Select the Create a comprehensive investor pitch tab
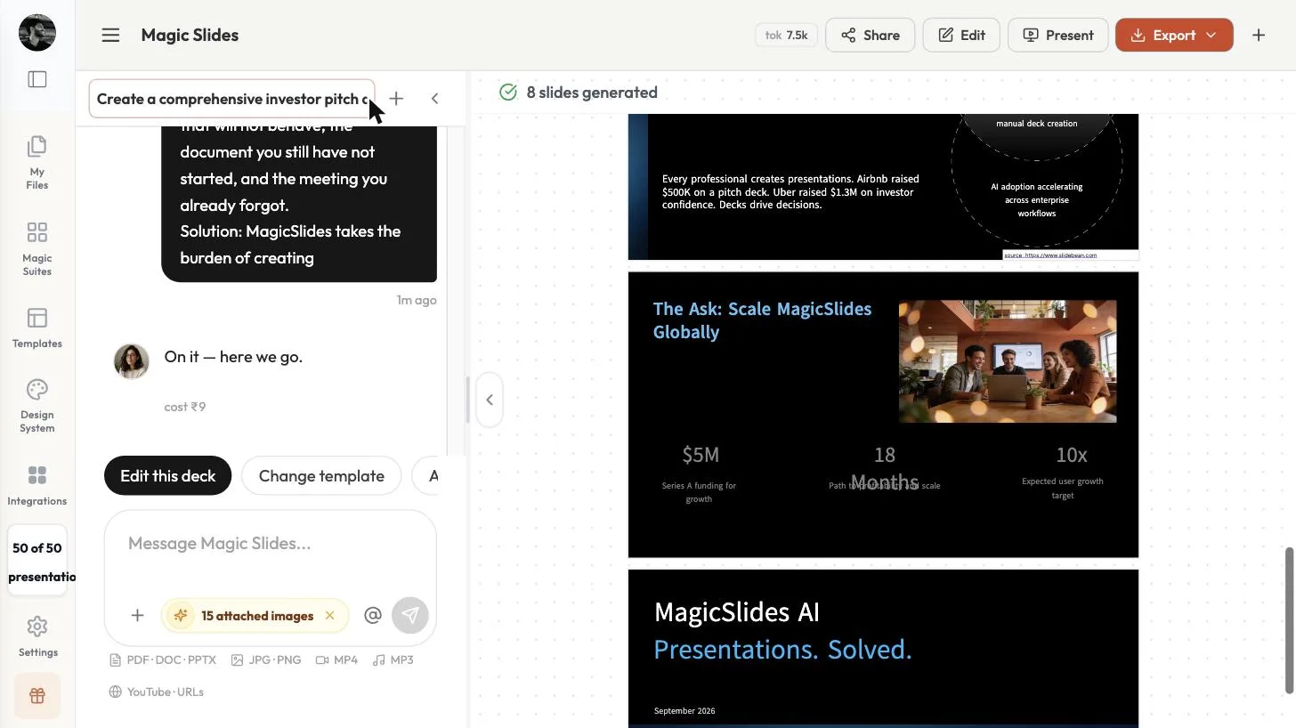 (x=231, y=99)
